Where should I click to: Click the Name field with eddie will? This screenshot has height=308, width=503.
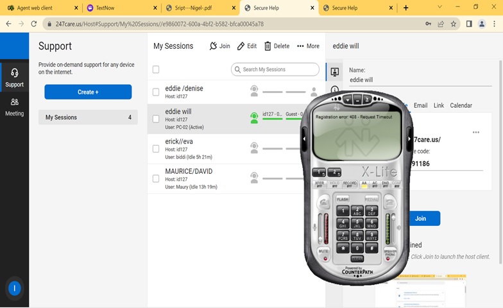(420, 80)
